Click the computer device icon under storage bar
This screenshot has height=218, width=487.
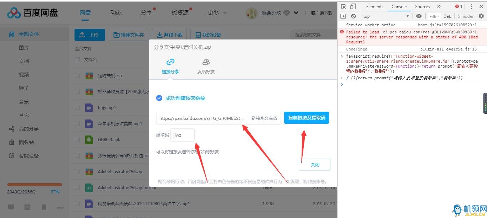(11, 207)
